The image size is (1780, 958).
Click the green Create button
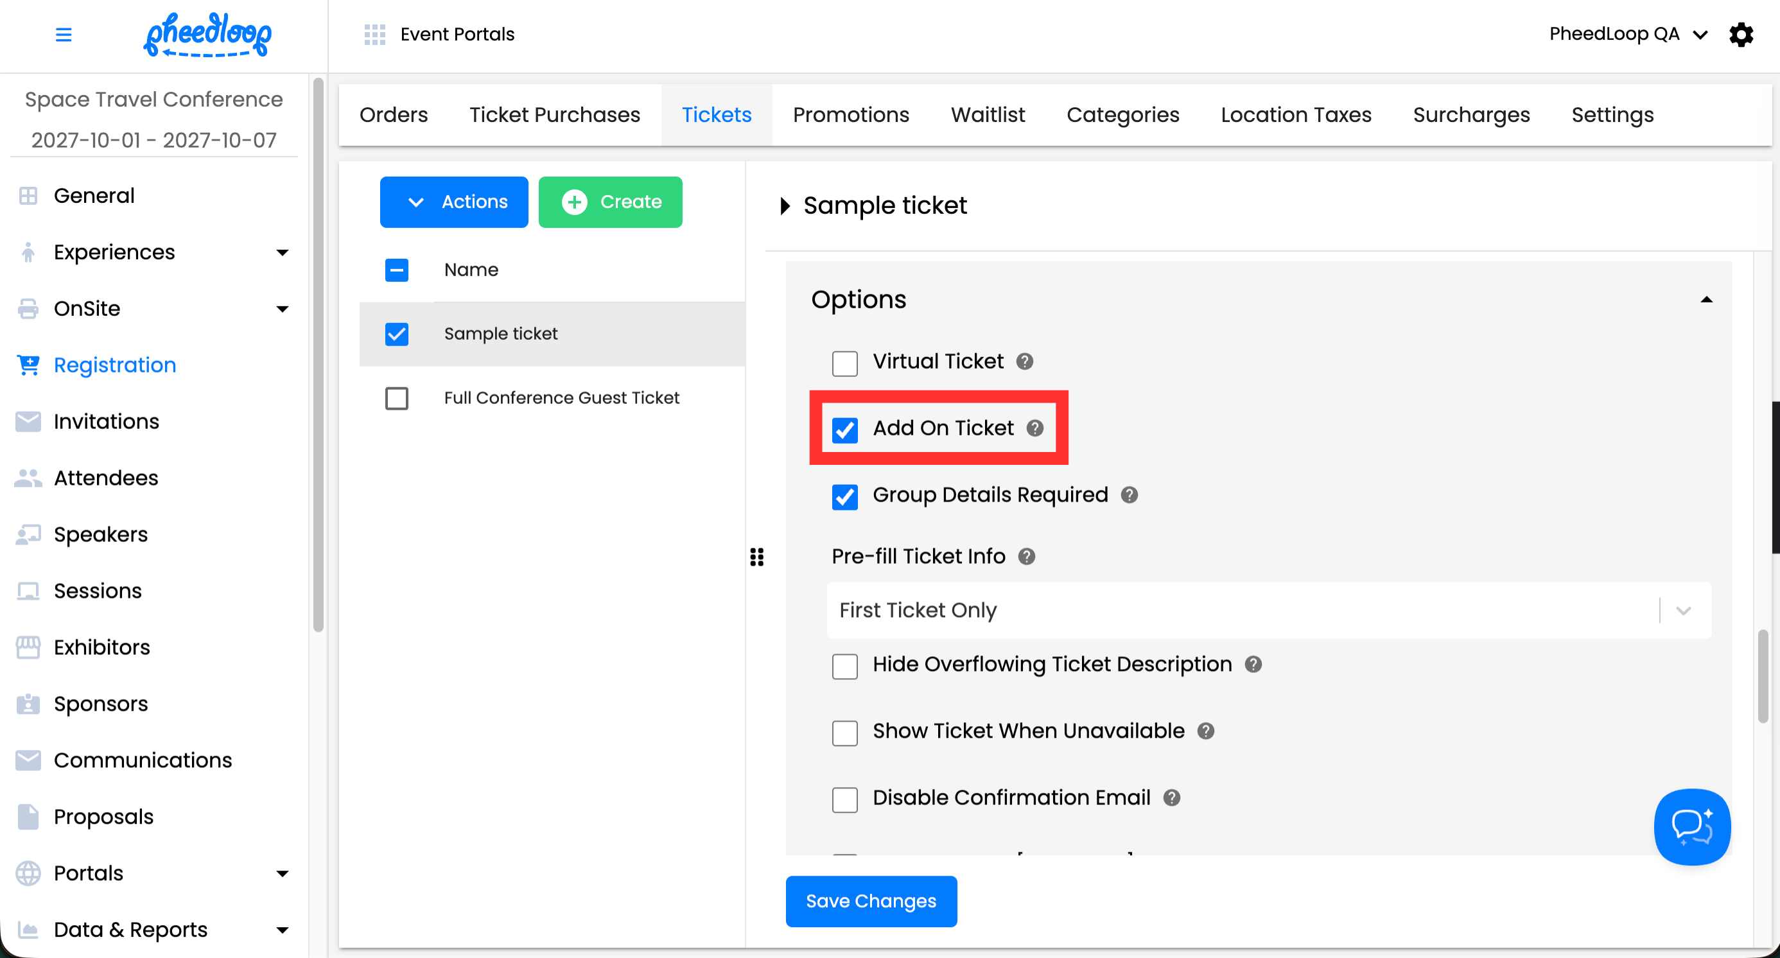tap(610, 202)
